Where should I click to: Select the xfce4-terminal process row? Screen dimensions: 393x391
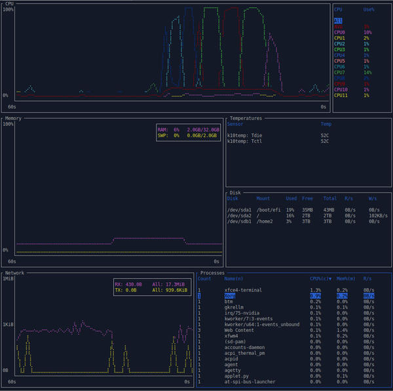point(286,290)
